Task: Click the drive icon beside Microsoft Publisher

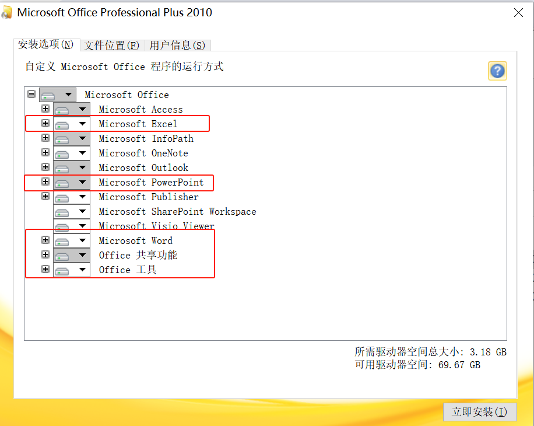Action: [x=62, y=197]
